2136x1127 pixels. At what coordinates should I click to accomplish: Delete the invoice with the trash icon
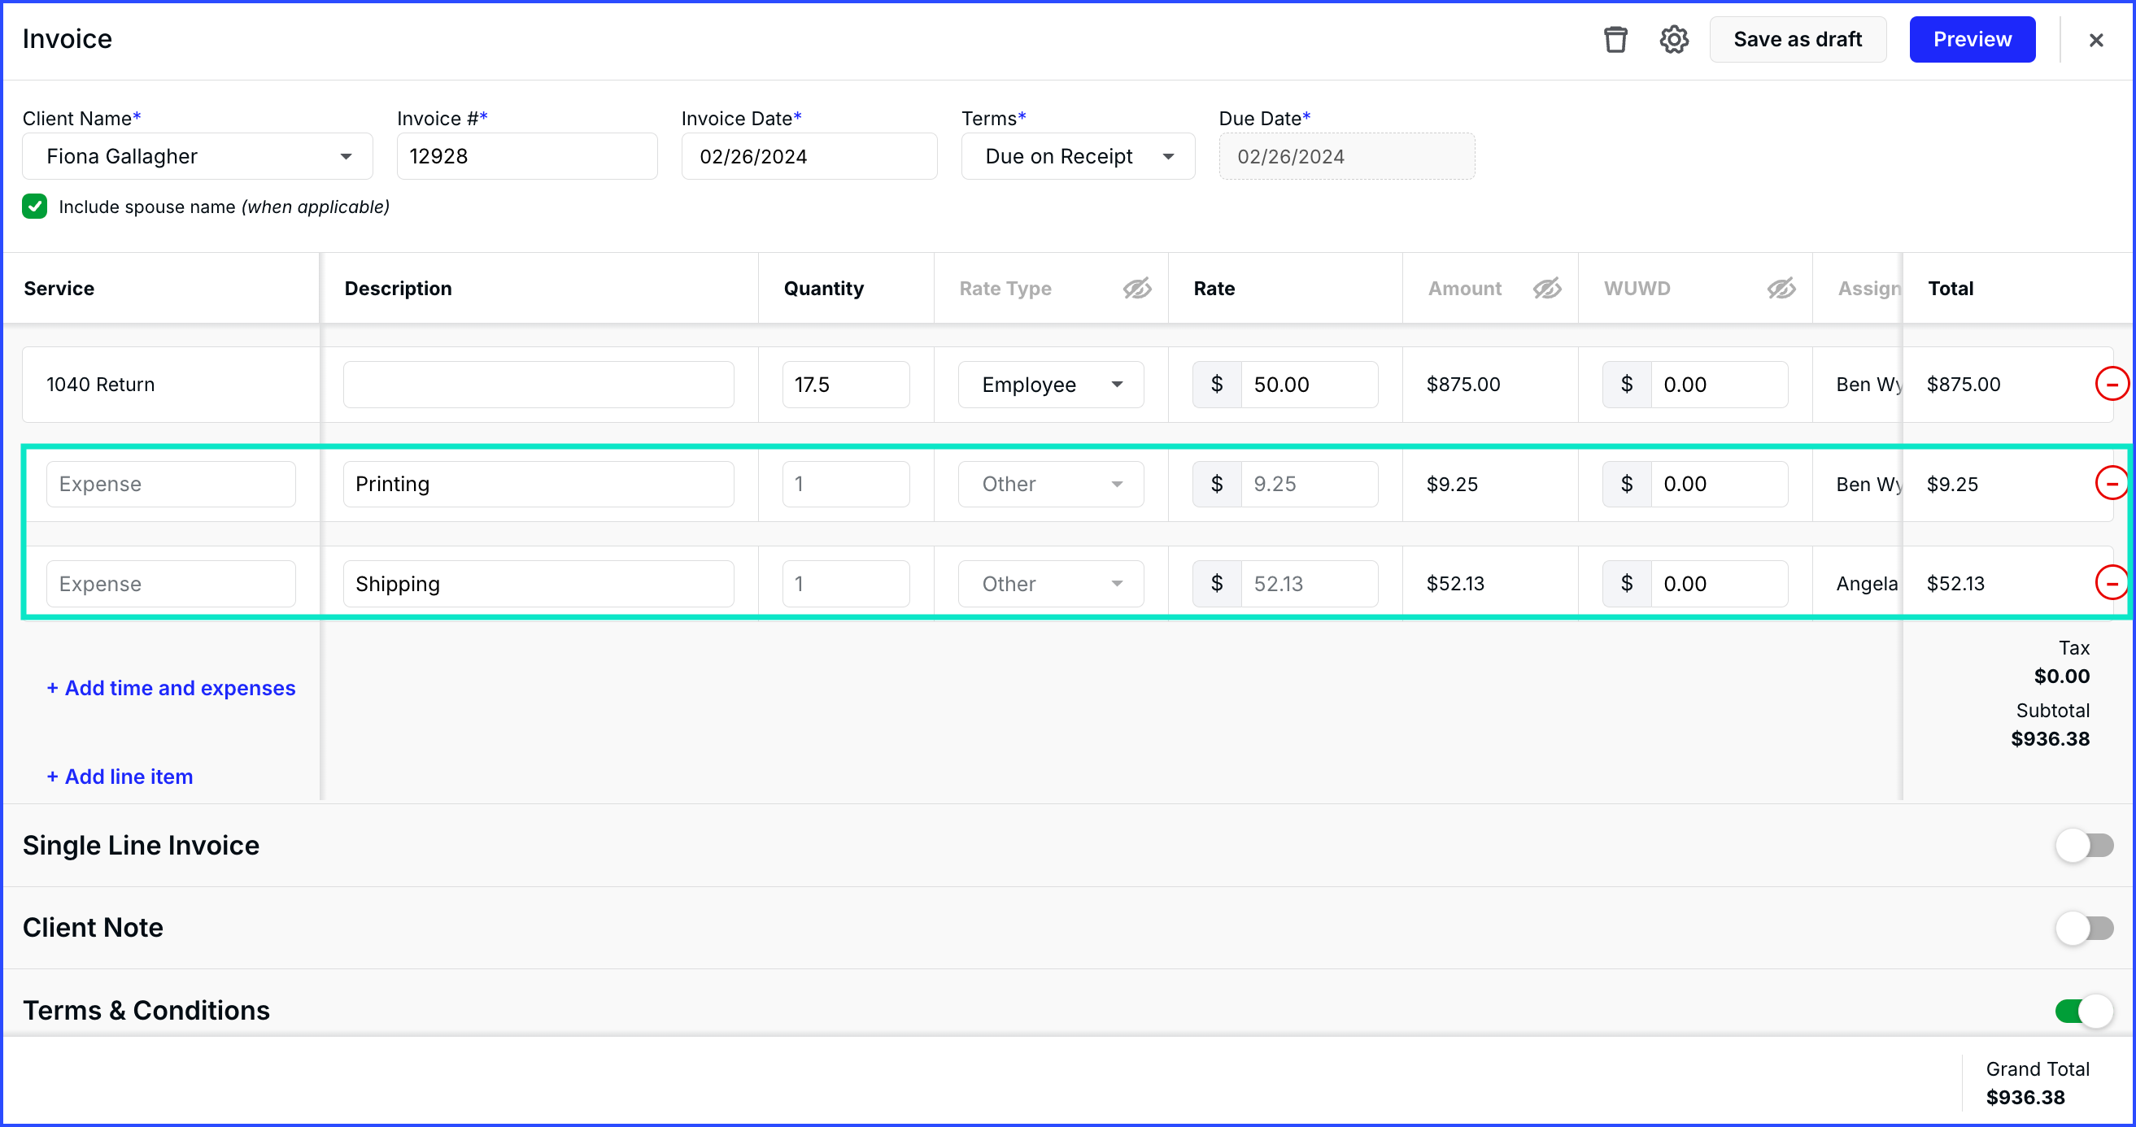tap(1615, 39)
